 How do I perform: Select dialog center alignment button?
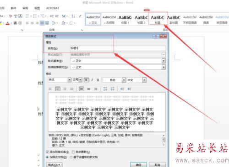point(58,89)
